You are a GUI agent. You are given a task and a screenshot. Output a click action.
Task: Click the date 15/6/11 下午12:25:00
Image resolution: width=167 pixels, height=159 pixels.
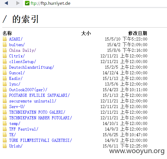pos(125,146)
